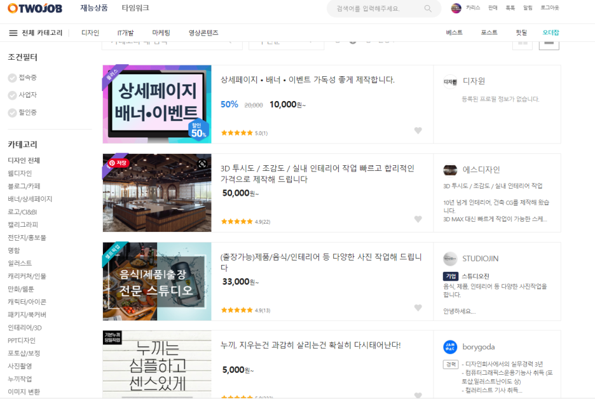Select 포토샵/보정 category
The width and height of the screenshot is (595, 399).
point(24,353)
